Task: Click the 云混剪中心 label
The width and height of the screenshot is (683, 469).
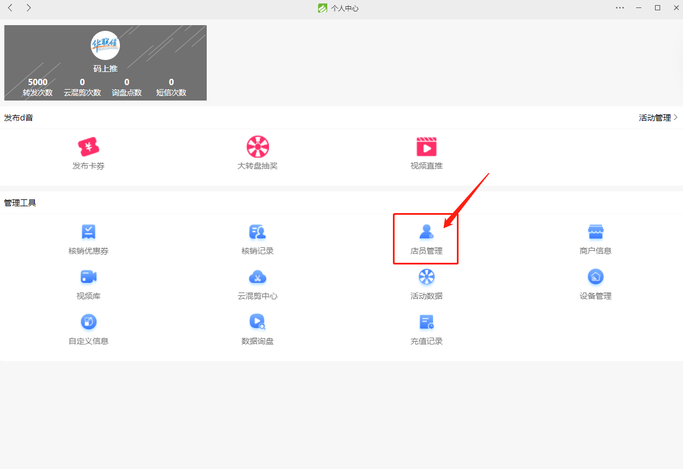Action: point(258,296)
